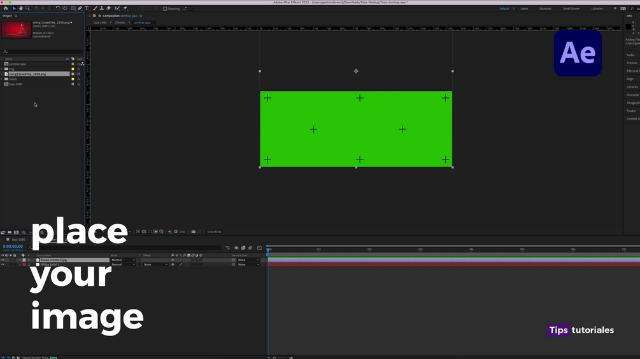The image size is (640, 359).
Task: Click new composition icon in Project panel
Action: coord(17,233)
